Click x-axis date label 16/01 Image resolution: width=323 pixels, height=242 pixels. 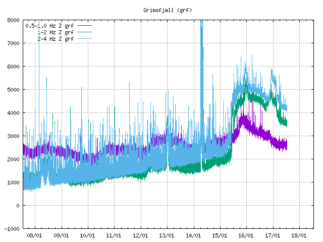tap(246, 235)
